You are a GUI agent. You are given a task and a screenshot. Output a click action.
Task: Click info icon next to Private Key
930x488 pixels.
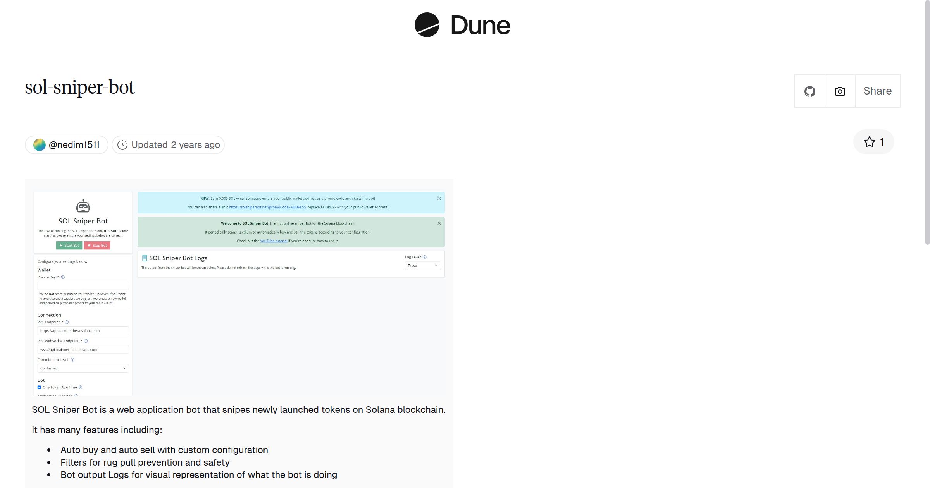[x=63, y=277]
